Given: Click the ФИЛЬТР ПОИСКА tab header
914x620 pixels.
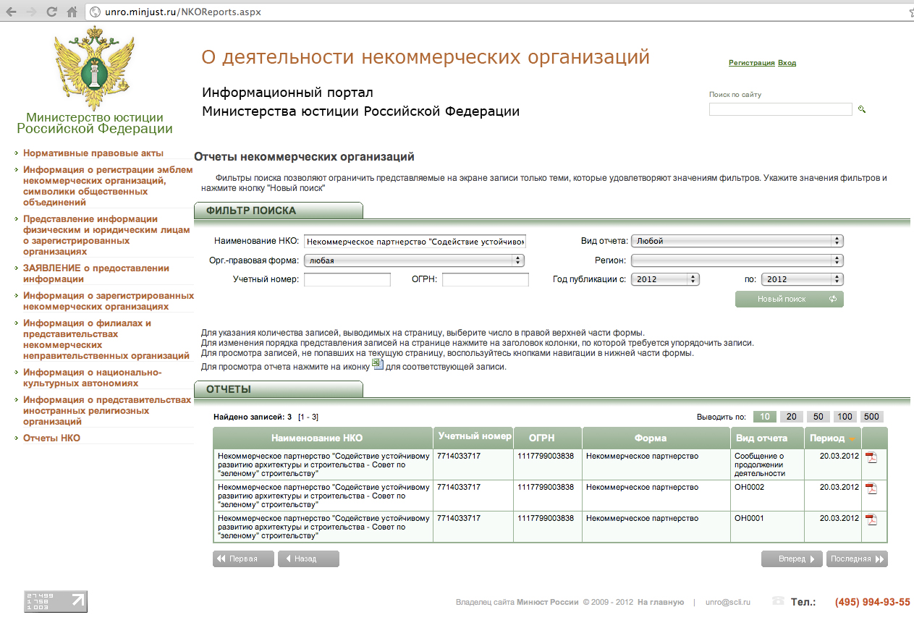Looking at the screenshot, I should [x=279, y=211].
